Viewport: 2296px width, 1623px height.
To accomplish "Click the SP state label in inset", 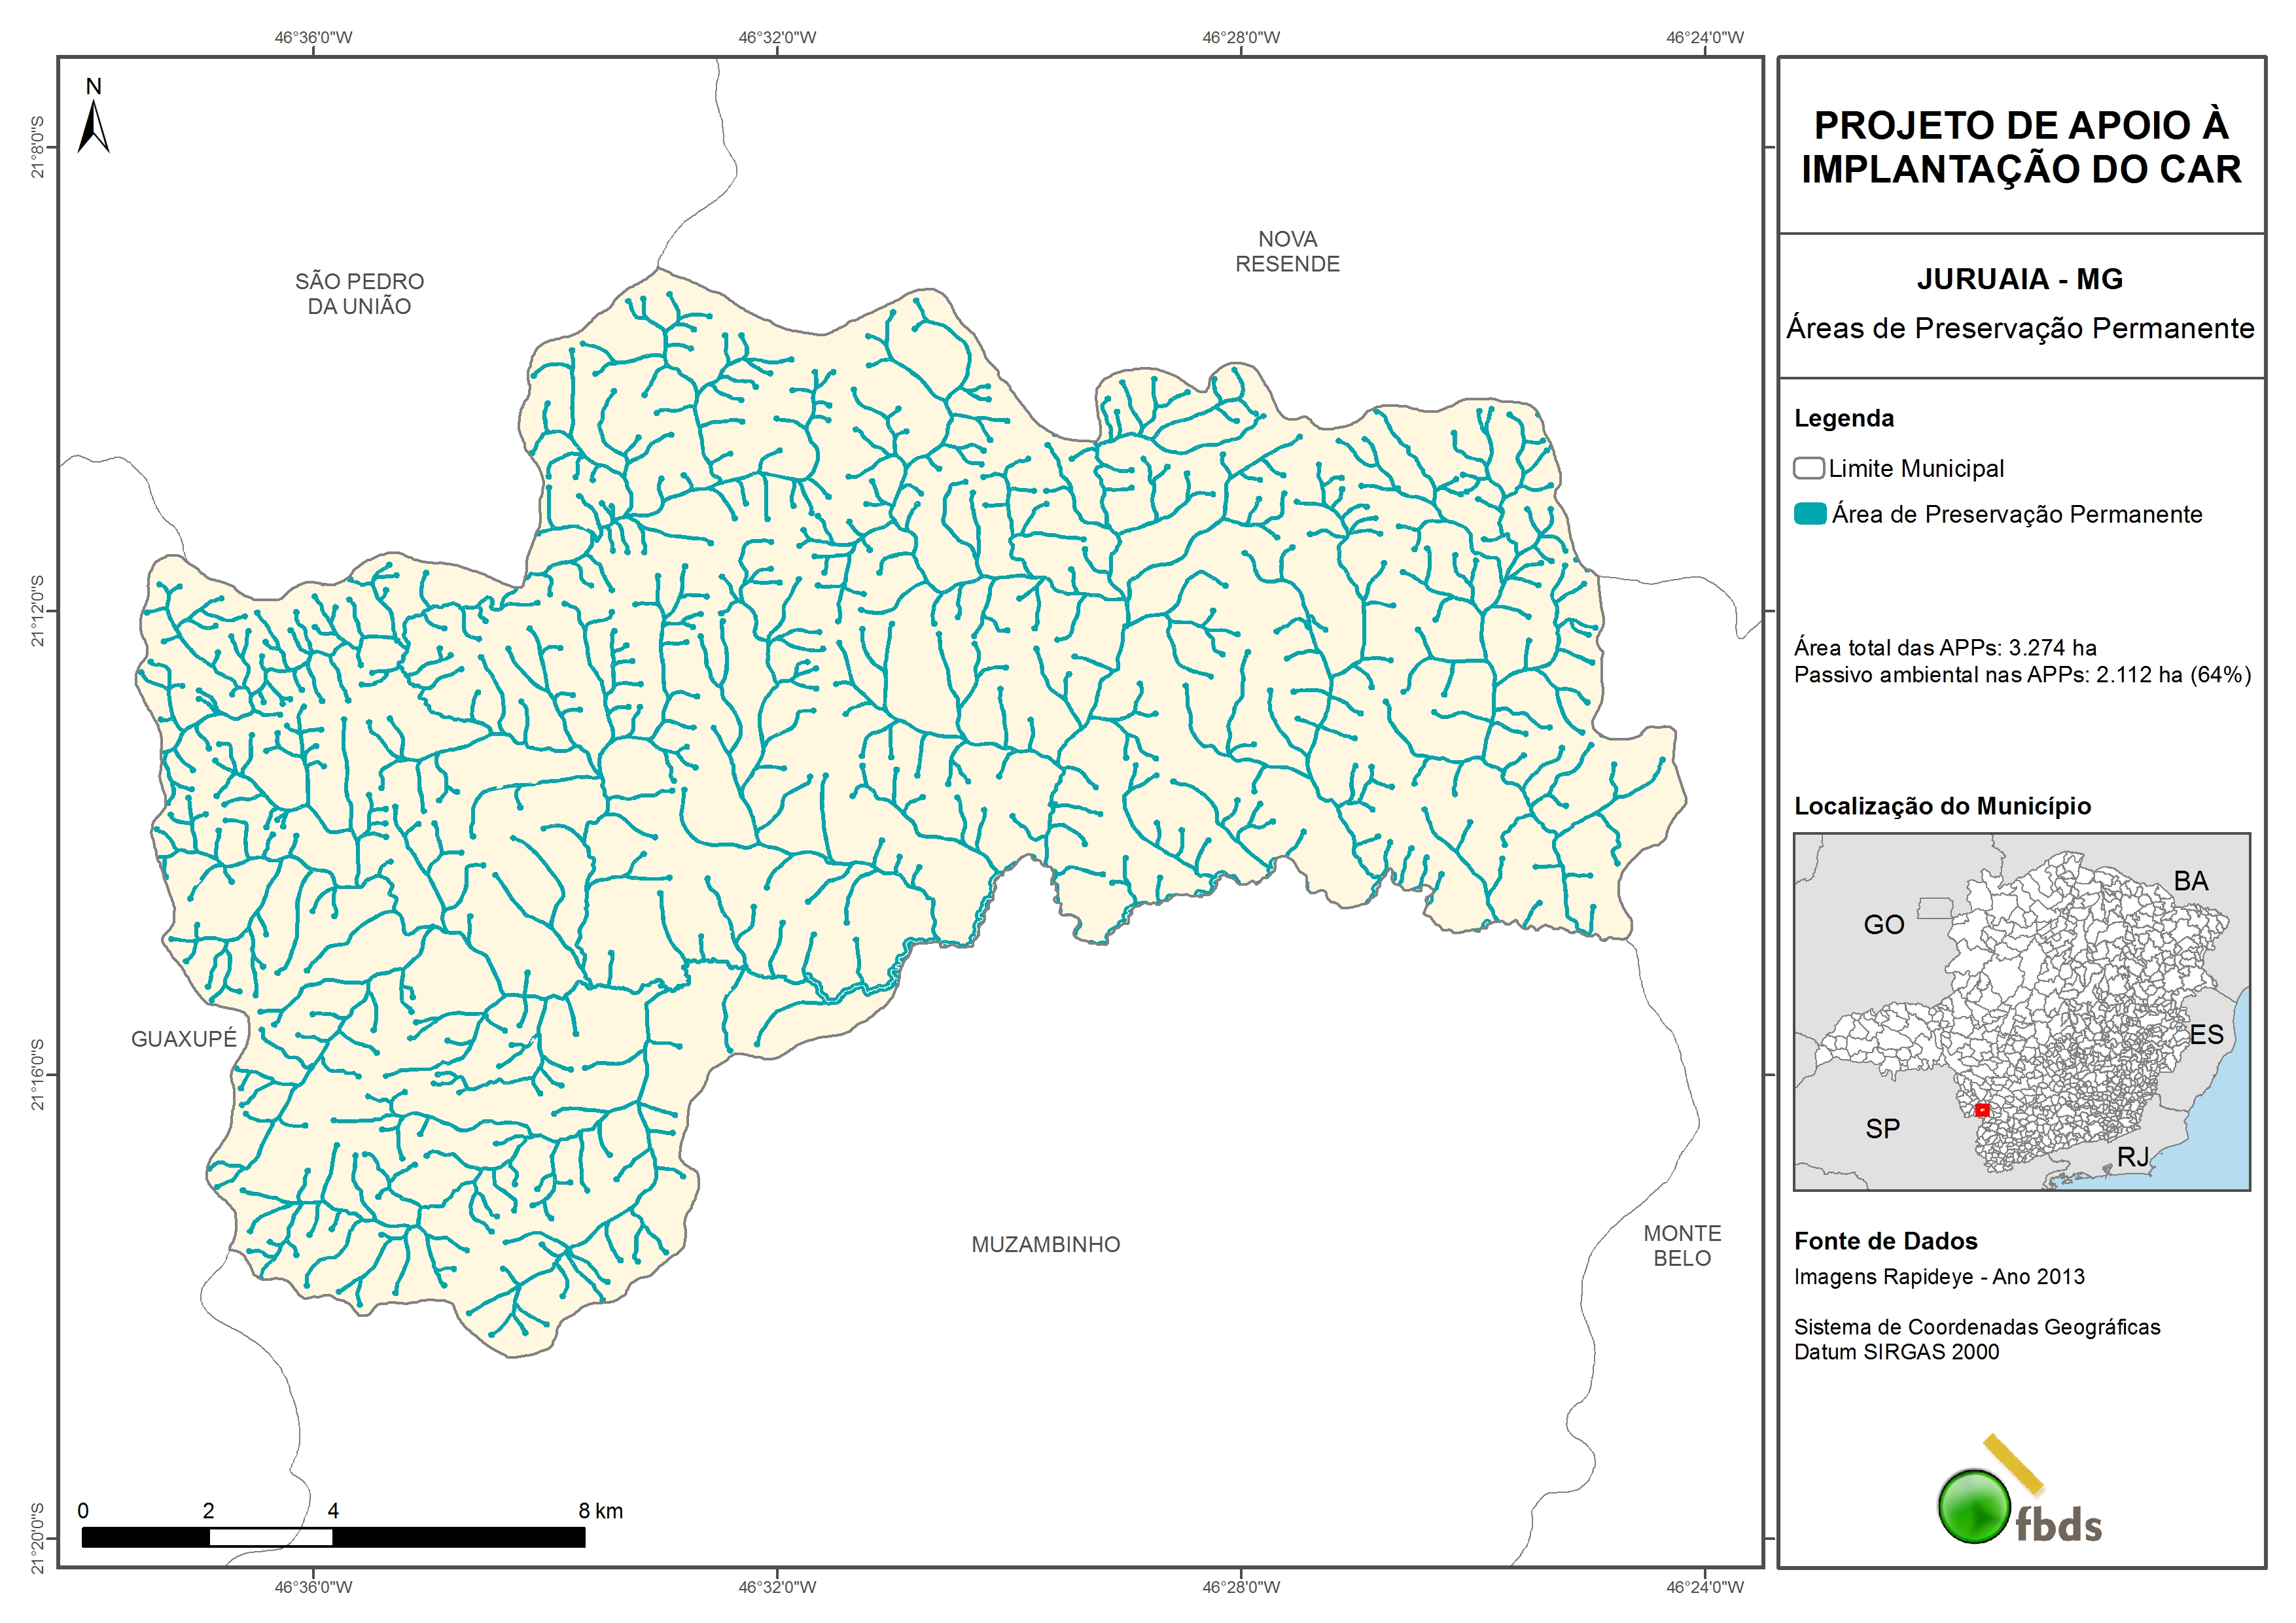I will pyautogui.click(x=1882, y=1129).
